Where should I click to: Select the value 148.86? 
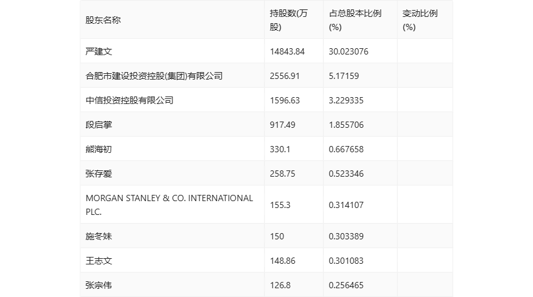click(282, 261)
